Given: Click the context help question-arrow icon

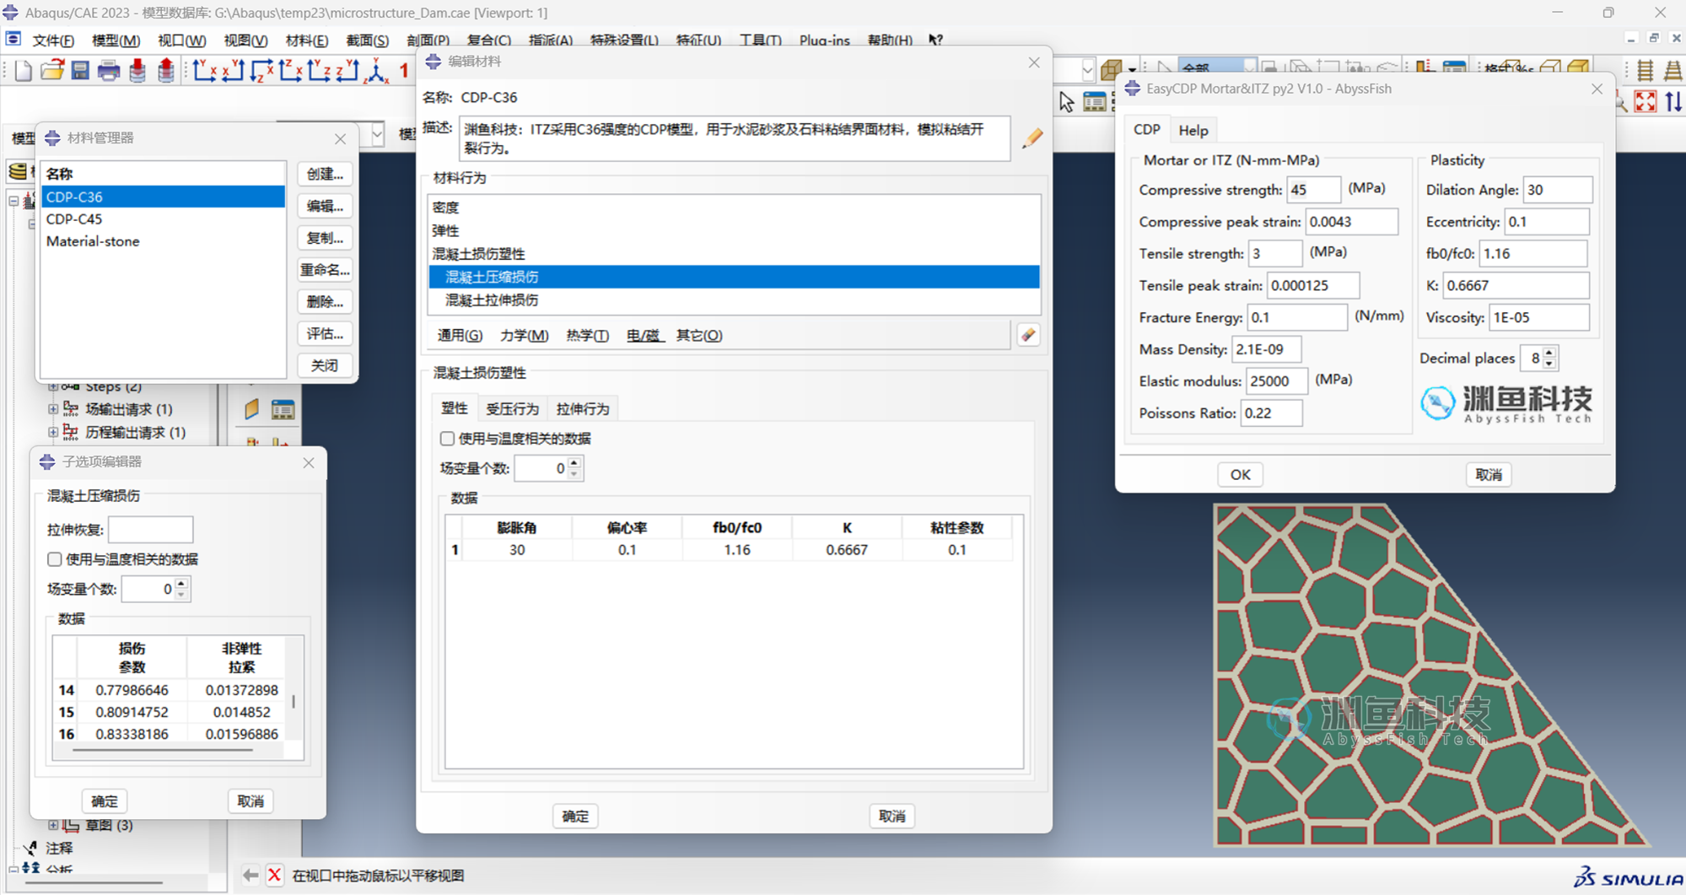Looking at the screenshot, I should pyautogui.click(x=935, y=40).
